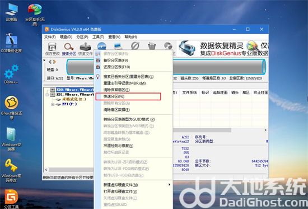Click left arrow of tree panel scrollbar

(46, 169)
